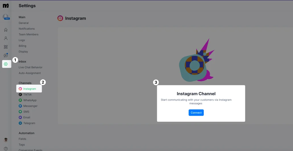Click the blue Connect button
Image resolution: width=293 pixels, height=151 pixels.
click(196, 113)
